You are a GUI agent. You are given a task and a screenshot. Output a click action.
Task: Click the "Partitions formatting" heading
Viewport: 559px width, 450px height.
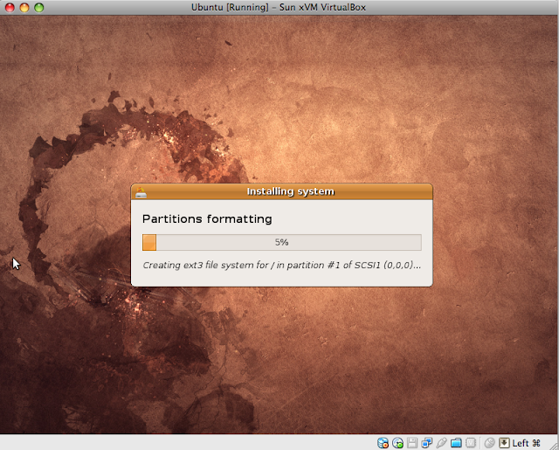207,218
